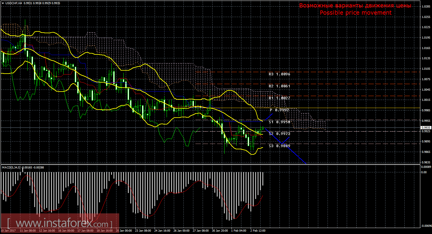Select the S2 0.9923 support label
This screenshot has height=234, width=432.
[x=279, y=133]
